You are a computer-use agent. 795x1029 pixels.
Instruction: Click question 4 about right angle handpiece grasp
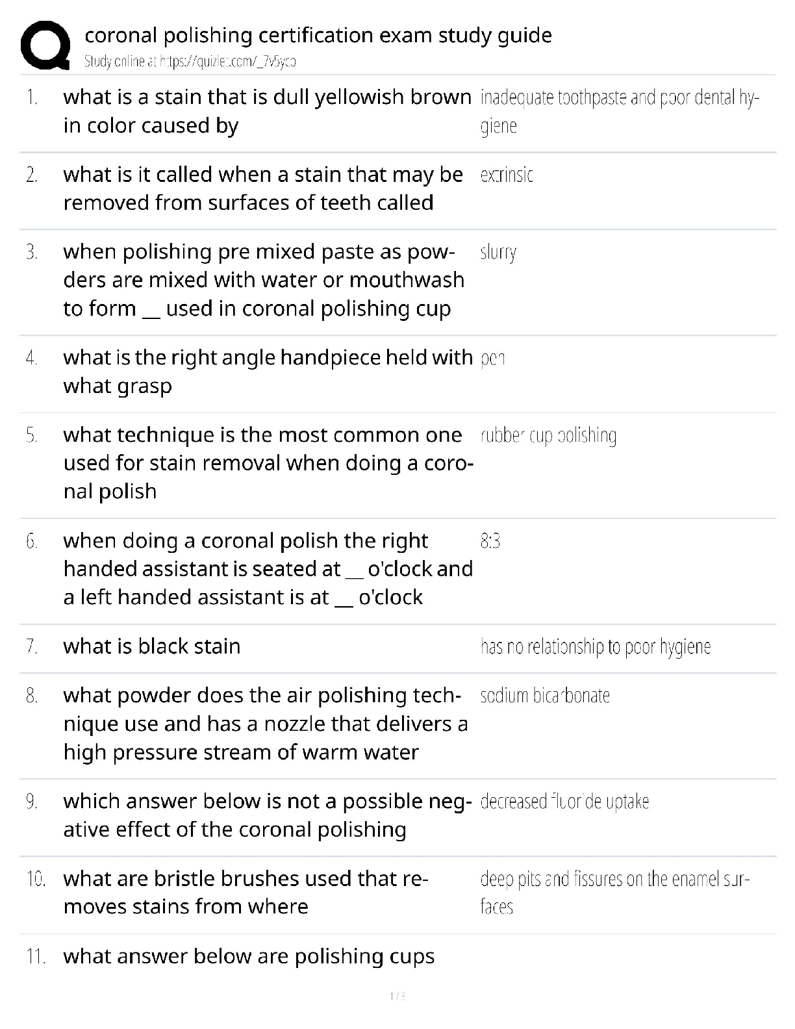coord(268,372)
